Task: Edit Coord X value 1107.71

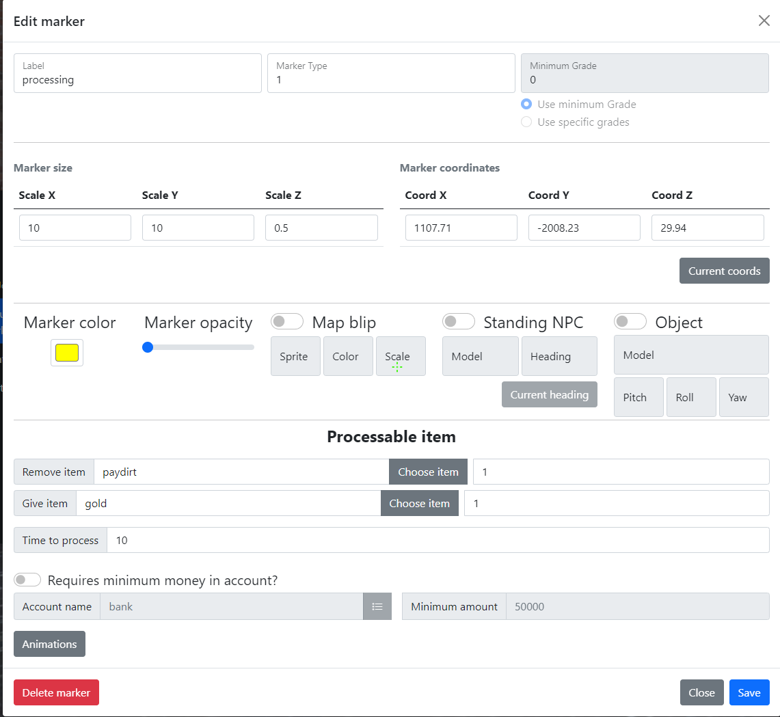Action: point(461,228)
